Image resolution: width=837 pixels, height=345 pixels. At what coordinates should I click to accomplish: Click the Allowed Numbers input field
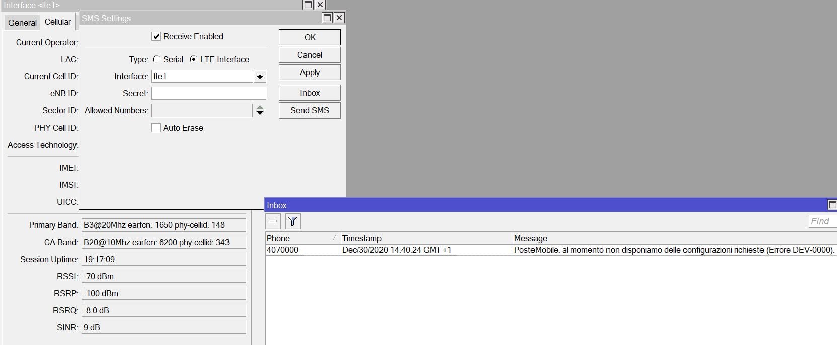pos(202,110)
